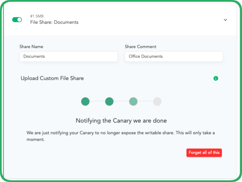Click the Upload Custom File Share heading

(52, 79)
